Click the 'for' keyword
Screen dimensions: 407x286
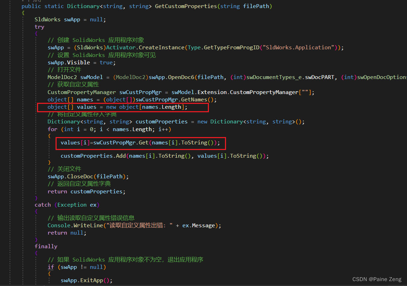click(x=52, y=129)
